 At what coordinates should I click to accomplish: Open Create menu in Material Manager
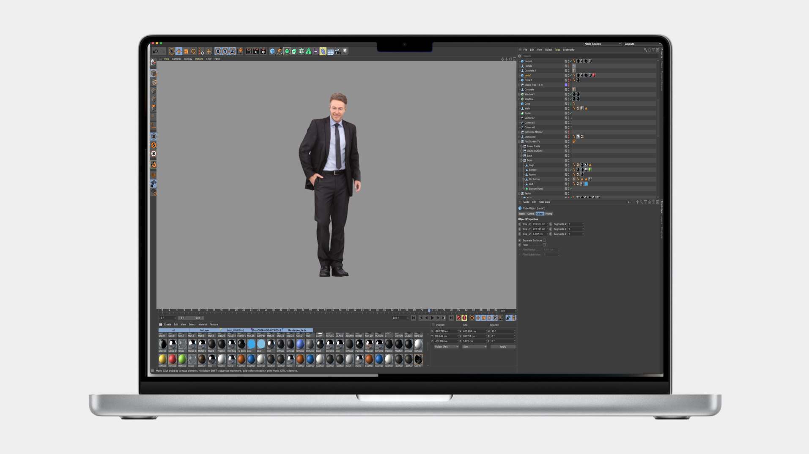pos(167,325)
